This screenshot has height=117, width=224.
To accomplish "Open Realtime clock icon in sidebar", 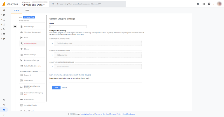I will pyautogui.click(x=4, y=19).
